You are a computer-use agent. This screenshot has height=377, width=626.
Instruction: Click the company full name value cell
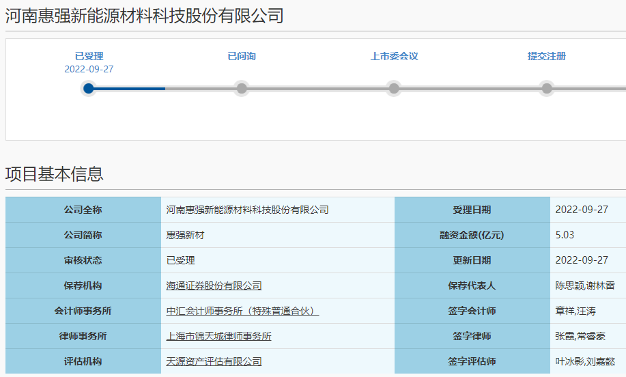pos(247,210)
